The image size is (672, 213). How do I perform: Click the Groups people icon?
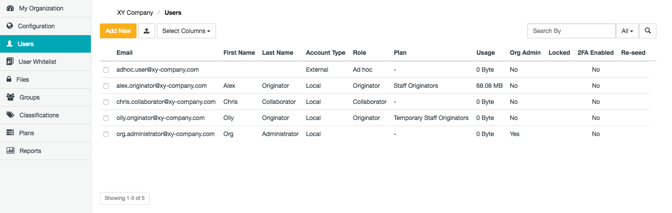point(10,97)
